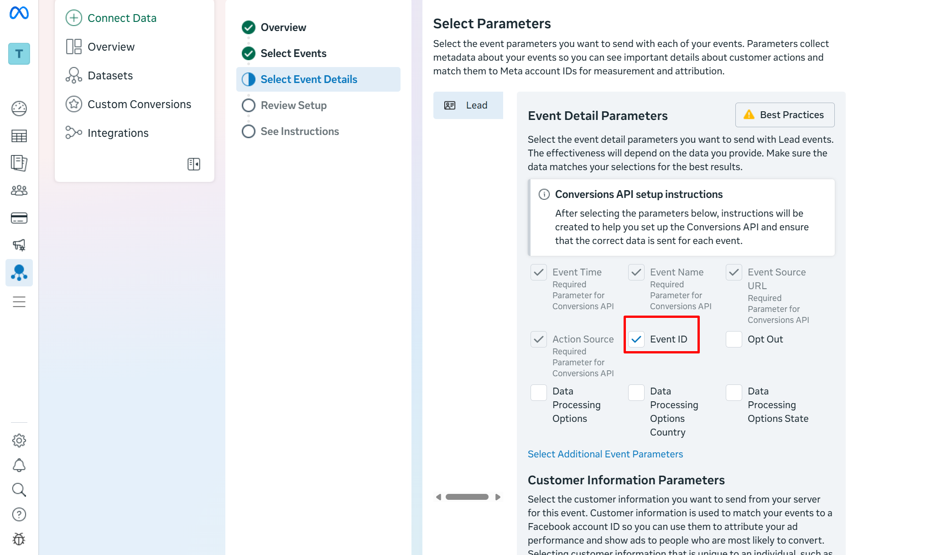Click the search magnifier icon in sidebar

[x=19, y=490]
